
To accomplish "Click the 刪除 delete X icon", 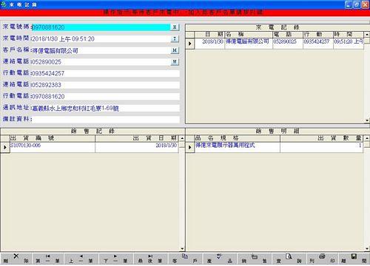I will [16, 259].
